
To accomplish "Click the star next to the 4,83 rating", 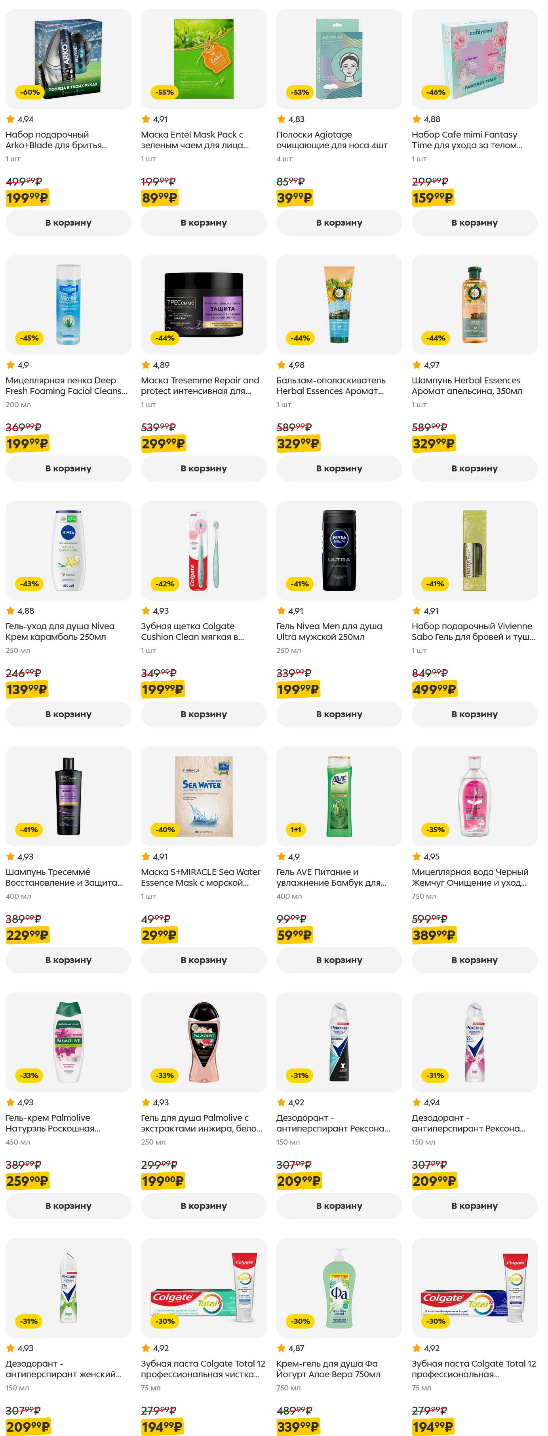I will tap(281, 119).
